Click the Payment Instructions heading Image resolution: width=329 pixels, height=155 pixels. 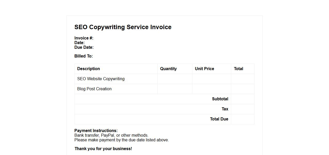(96, 131)
